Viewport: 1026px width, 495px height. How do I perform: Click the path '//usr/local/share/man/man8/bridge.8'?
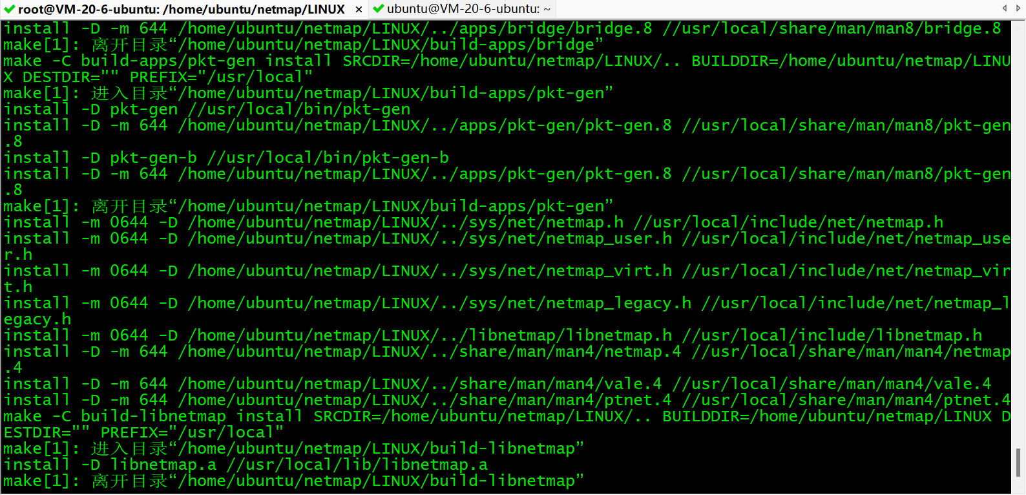[x=832, y=28]
